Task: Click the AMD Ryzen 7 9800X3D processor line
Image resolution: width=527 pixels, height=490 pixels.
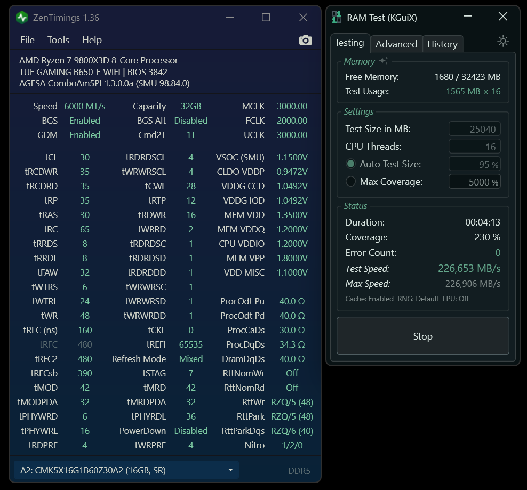Action: [x=99, y=60]
